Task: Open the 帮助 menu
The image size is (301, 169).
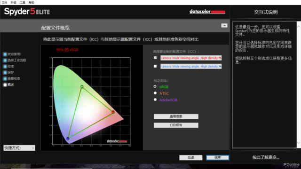Action: (32, 2)
